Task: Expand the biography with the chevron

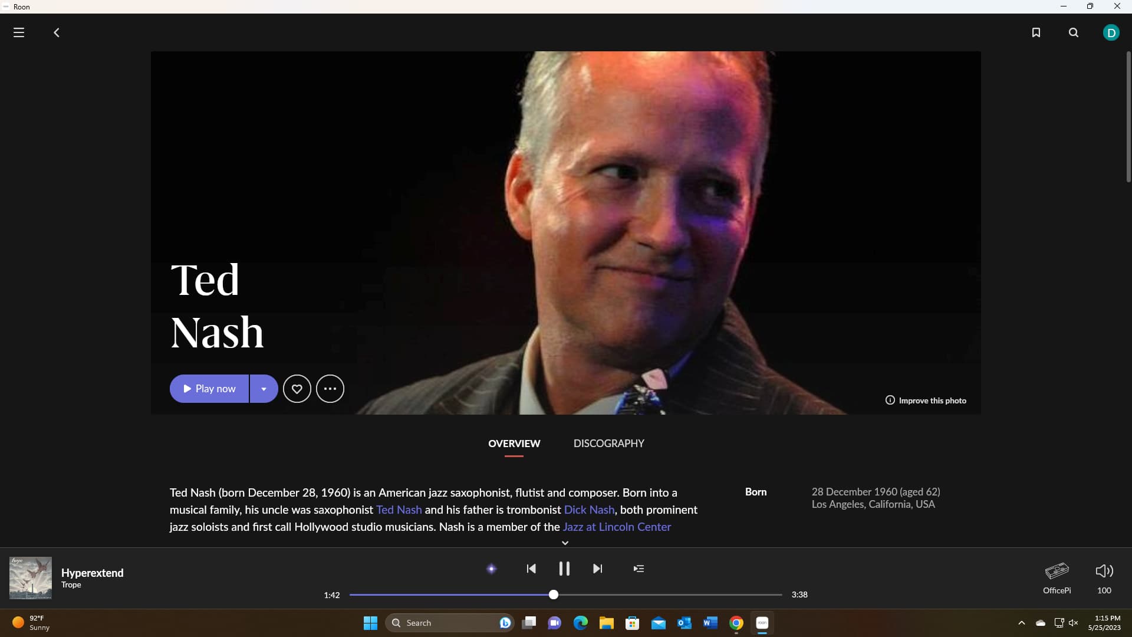Action: tap(565, 543)
